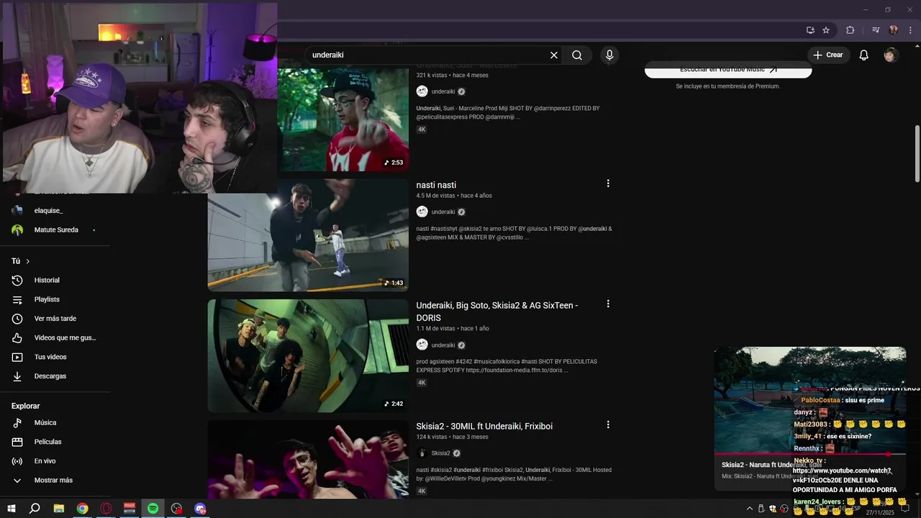Image resolution: width=921 pixels, height=518 pixels.
Task: Open File Explorer from taskbar
Action: (59, 509)
